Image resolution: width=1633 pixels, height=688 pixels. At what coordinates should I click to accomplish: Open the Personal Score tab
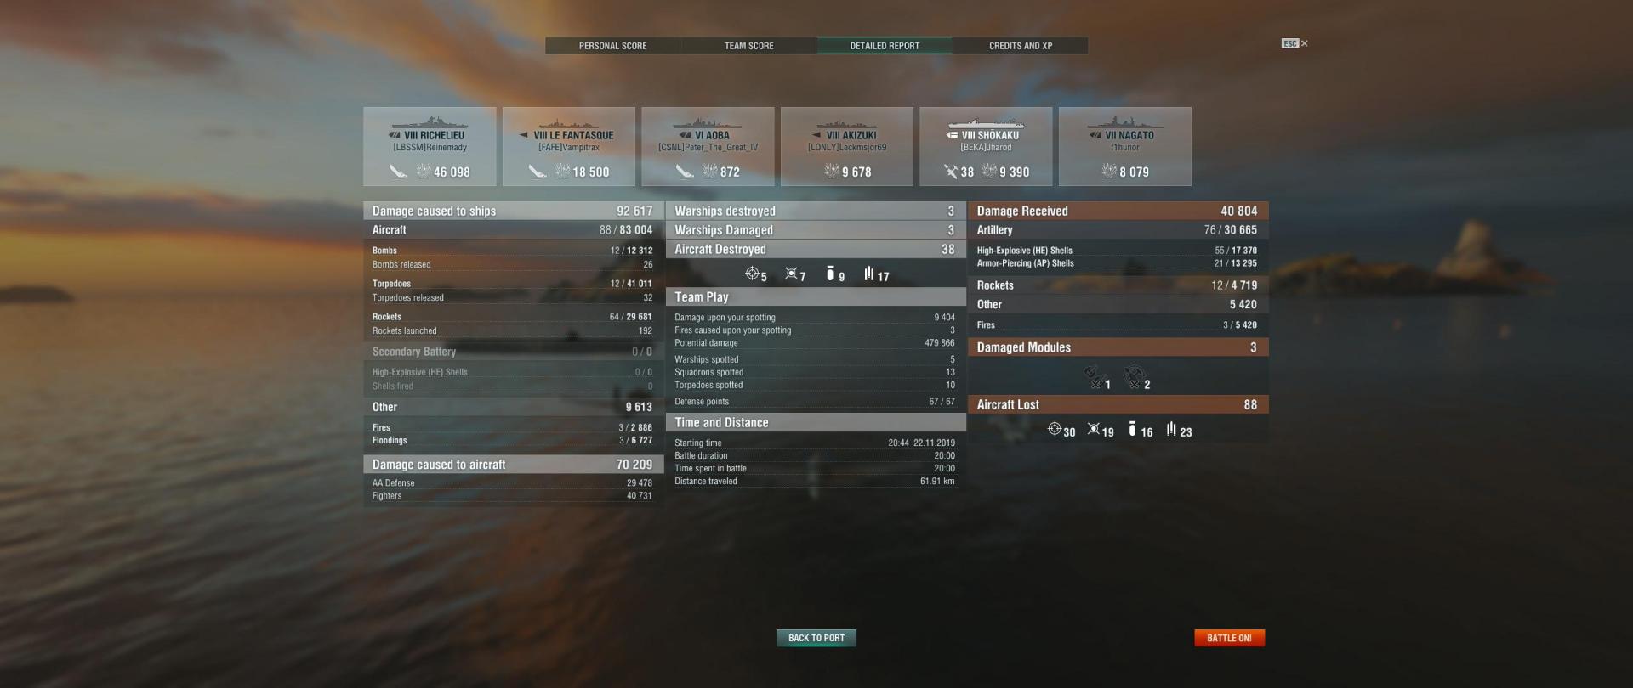[612, 46]
